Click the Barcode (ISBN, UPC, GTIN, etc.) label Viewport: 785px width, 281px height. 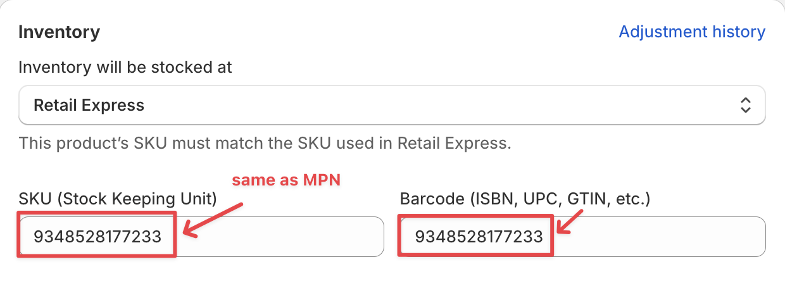525,199
